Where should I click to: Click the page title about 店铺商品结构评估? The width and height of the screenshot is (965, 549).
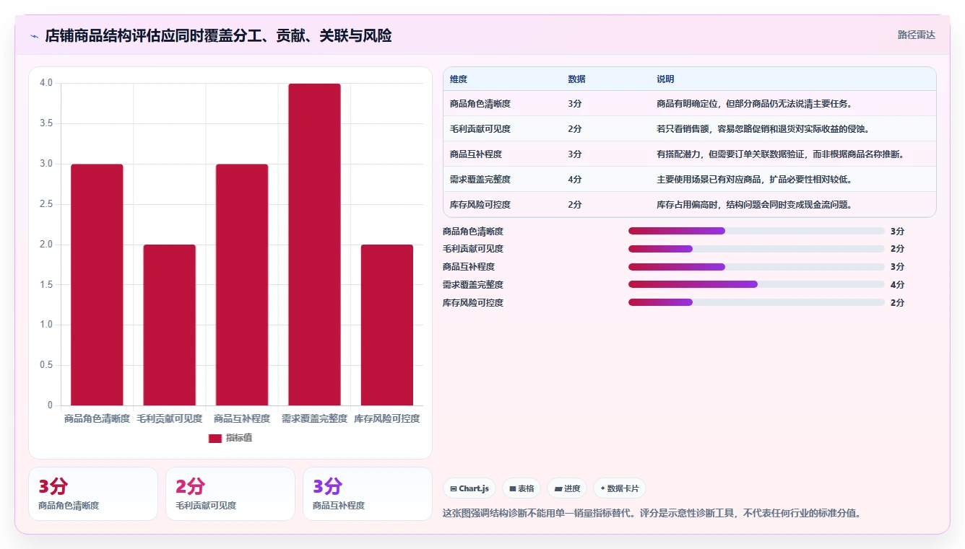(218, 35)
